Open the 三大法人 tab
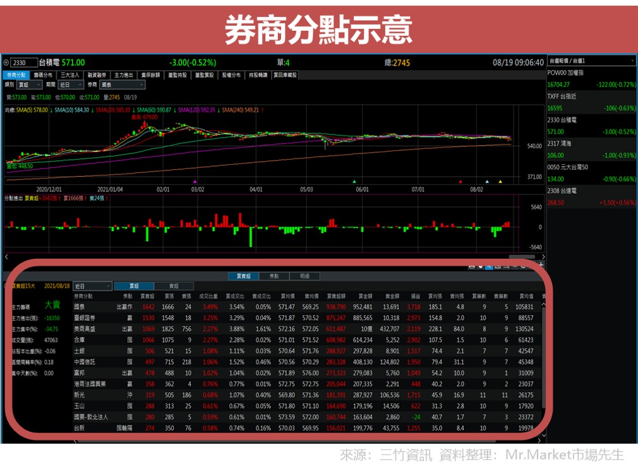Screen dimensions: 638x471 click(70, 75)
